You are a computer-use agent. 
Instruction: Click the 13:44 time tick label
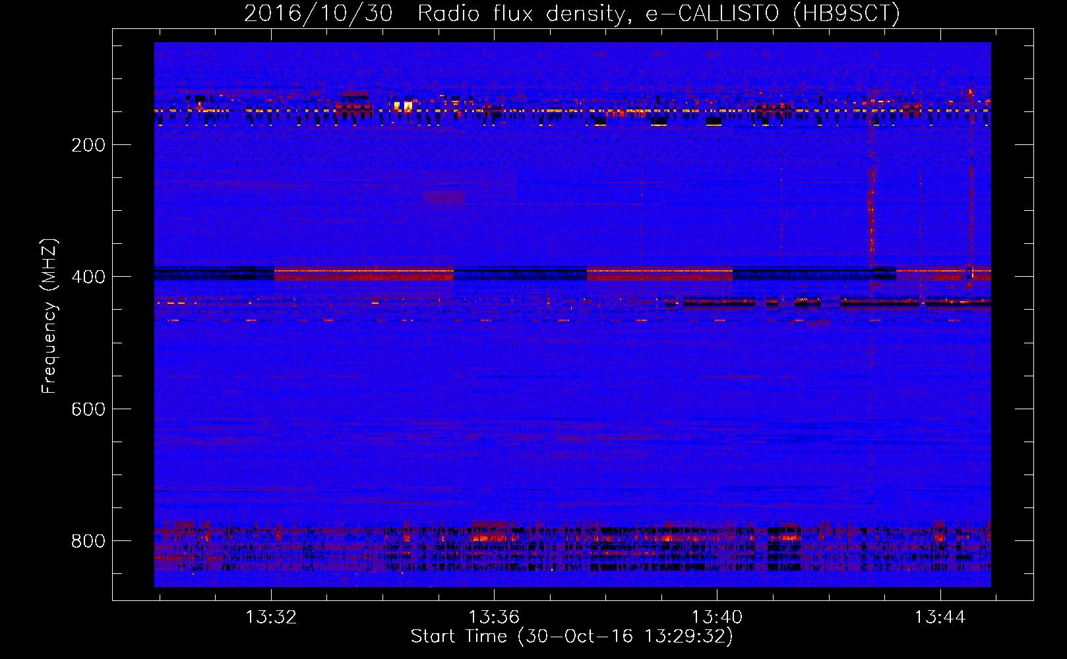[940, 617]
